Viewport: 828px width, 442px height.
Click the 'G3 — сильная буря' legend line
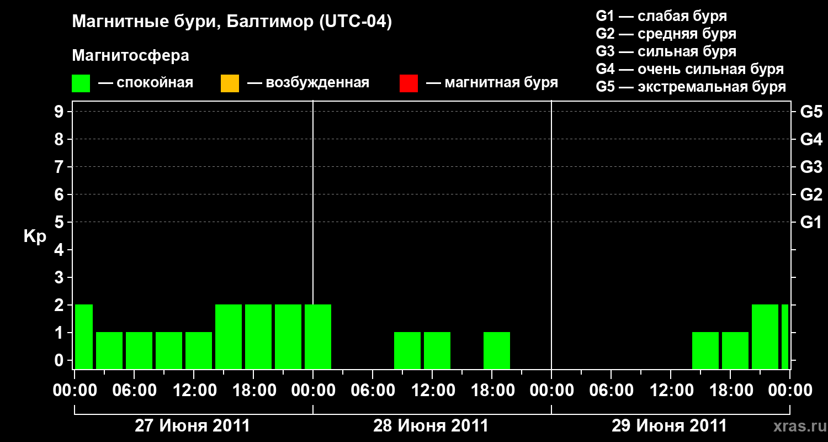tap(666, 51)
